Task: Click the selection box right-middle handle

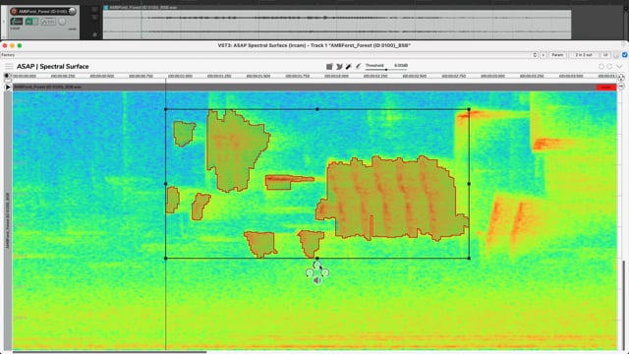Action: click(x=469, y=184)
